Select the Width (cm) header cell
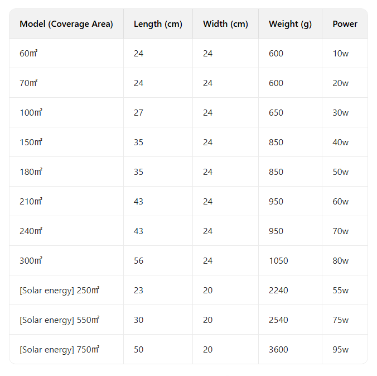Viewport: 377px width, 376px height. click(225, 24)
